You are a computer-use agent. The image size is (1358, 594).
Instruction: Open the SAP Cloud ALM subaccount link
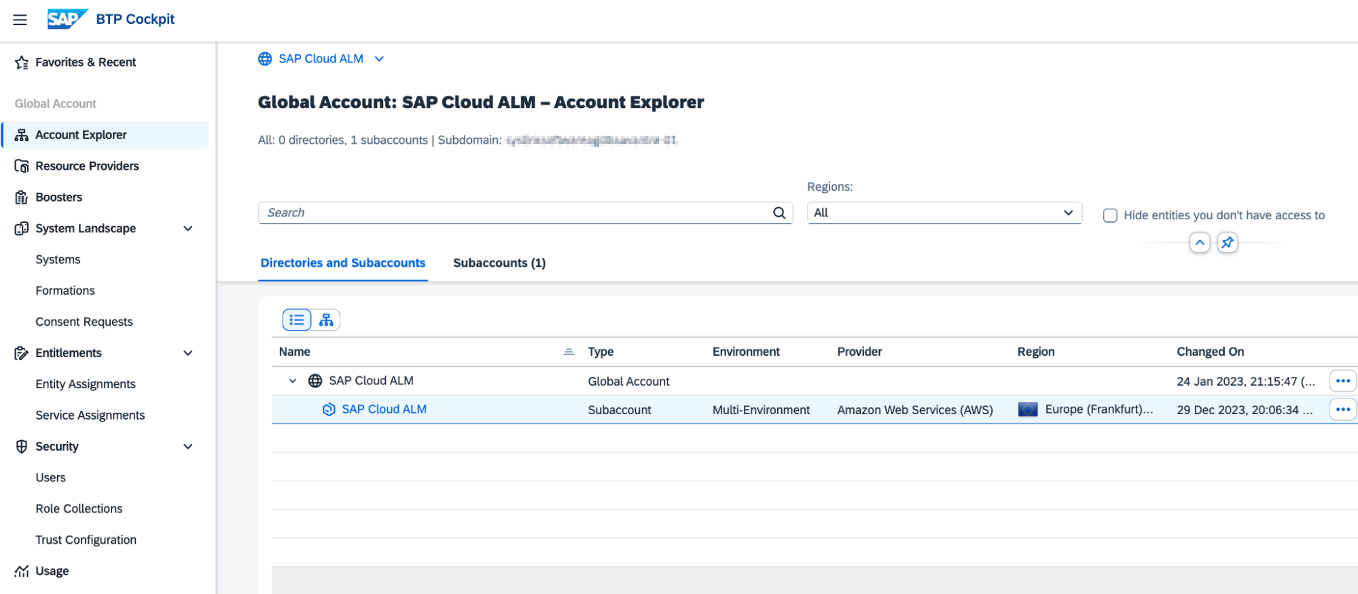(384, 409)
